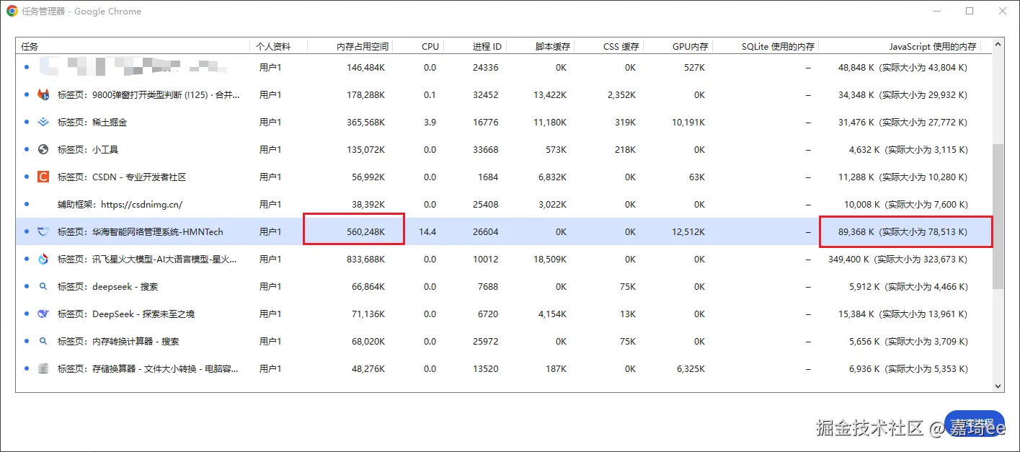
Task: Click the DeepSeek whale icon
Action: 43,314
